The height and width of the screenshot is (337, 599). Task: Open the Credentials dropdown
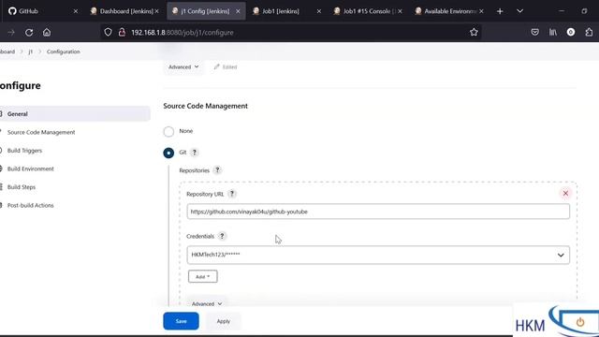(378, 255)
